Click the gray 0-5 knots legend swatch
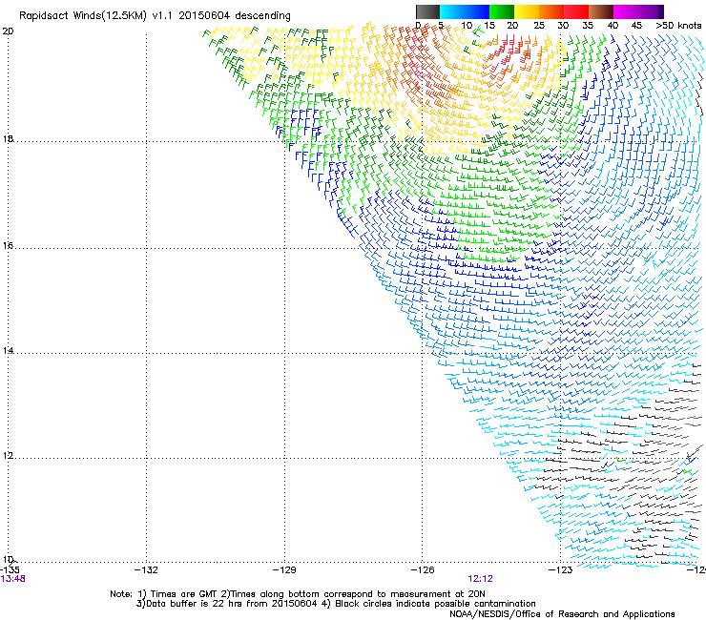706x620 pixels. (x=427, y=11)
